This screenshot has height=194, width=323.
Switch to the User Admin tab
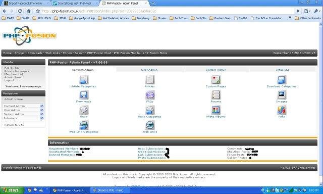click(149, 70)
